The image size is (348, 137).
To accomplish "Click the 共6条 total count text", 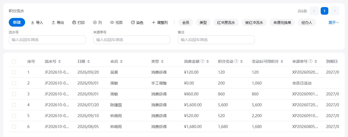I will pos(302,11).
